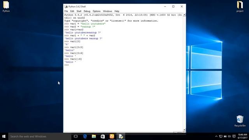This screenshot has width=249, height=140.
Task: Open the Shell menu
Action: 79,11
